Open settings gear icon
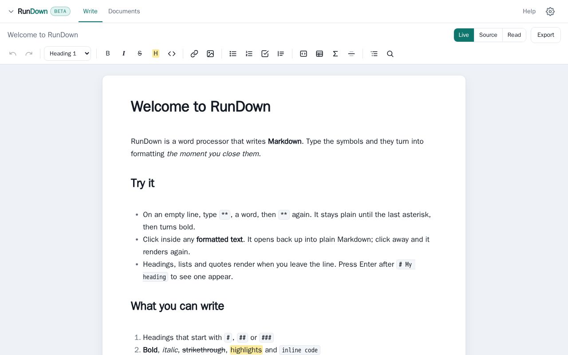Image resolution: width=568 pixels, height=355 pixels. coord(550,12)
